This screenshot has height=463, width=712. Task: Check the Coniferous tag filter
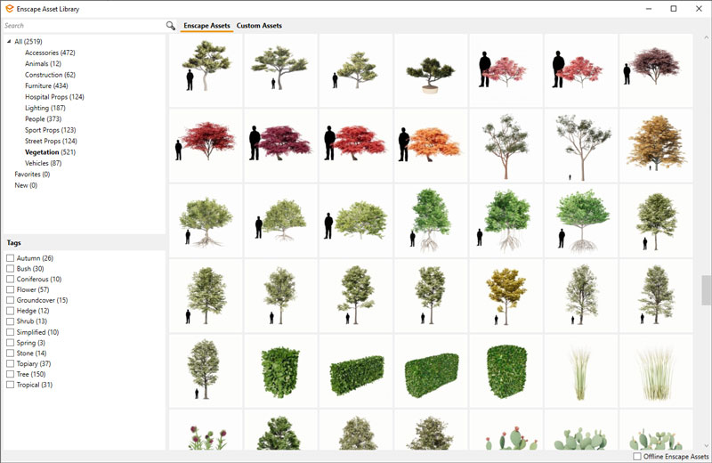[x=11, y=280]
